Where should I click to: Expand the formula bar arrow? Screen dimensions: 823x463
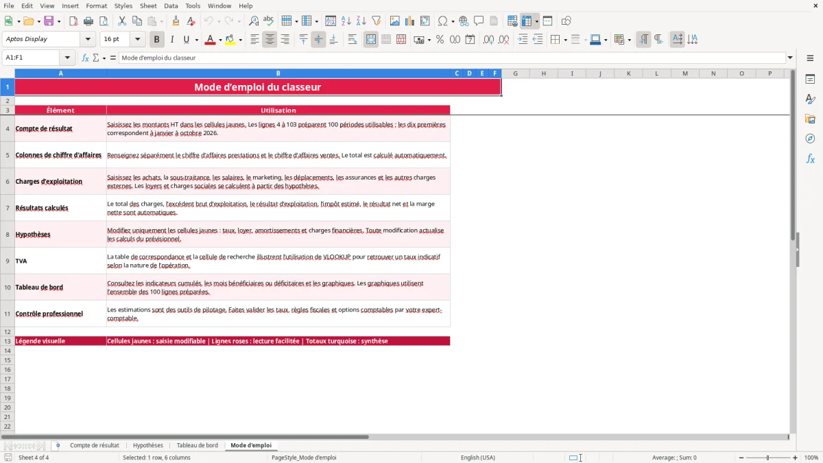pos(790,58)
